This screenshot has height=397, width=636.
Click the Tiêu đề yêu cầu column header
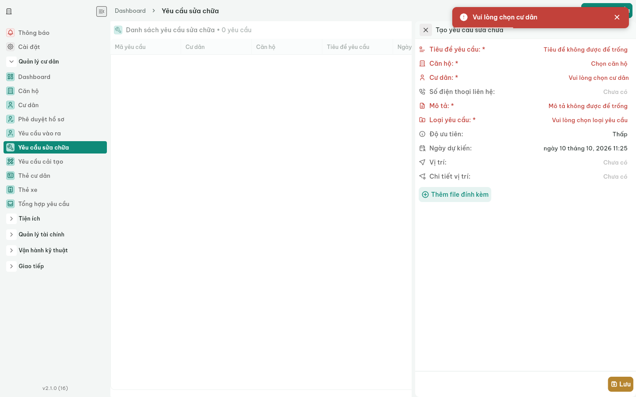coord(358,47)
